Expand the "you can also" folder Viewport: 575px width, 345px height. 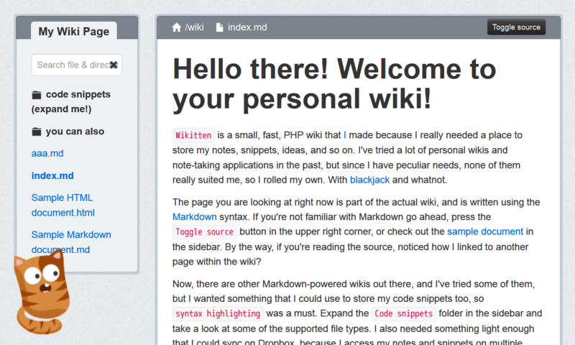[68, 132]
